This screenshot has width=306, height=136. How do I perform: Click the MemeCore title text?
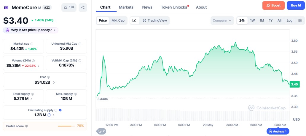click(24, 8)
